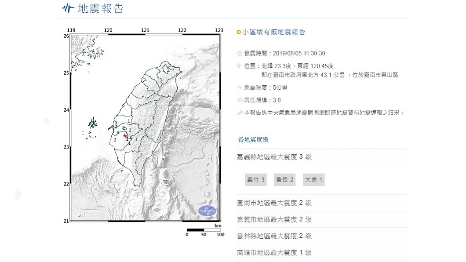Click the note icon before 本報告係中央氣象局
This screenshot has height=262, width=466.
tap(240, 113)
